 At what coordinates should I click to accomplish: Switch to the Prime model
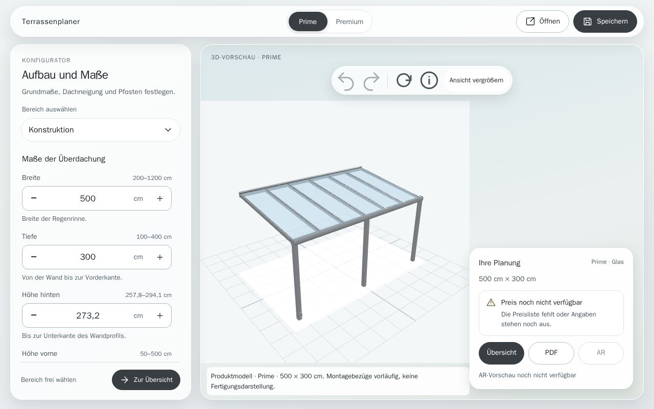pyautogui.click(x=308, y=21)
